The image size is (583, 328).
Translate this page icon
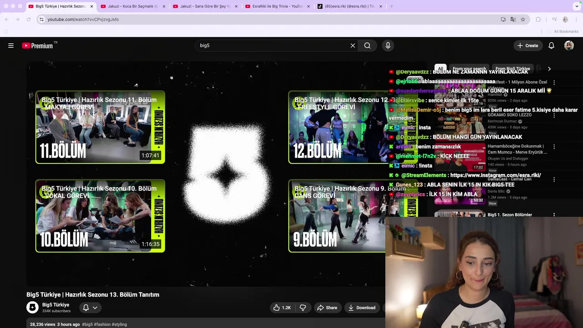coord(513,20)
